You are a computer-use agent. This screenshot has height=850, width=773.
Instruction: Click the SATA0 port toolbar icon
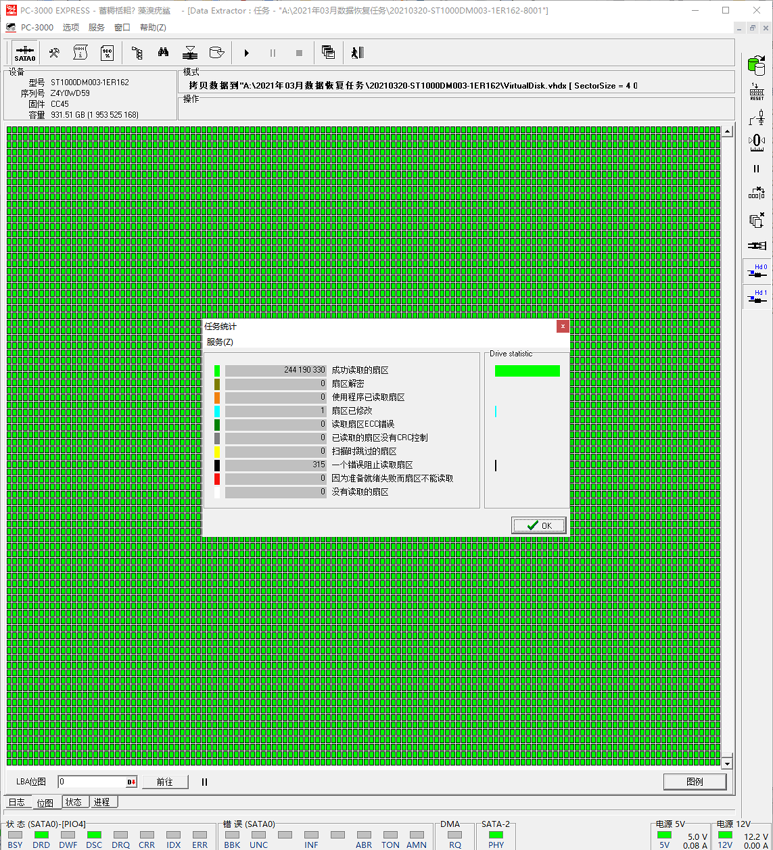25,53
